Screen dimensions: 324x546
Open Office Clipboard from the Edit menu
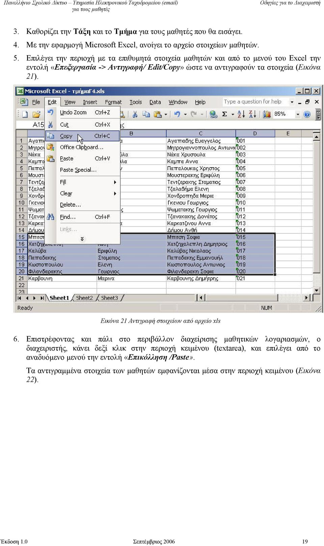tap(83, 147)
